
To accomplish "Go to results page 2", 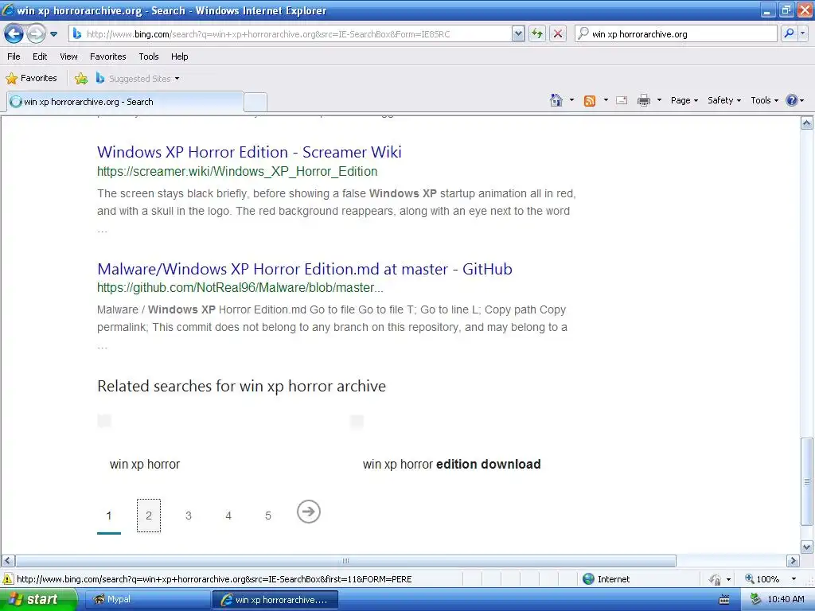I will coord(149,516).
